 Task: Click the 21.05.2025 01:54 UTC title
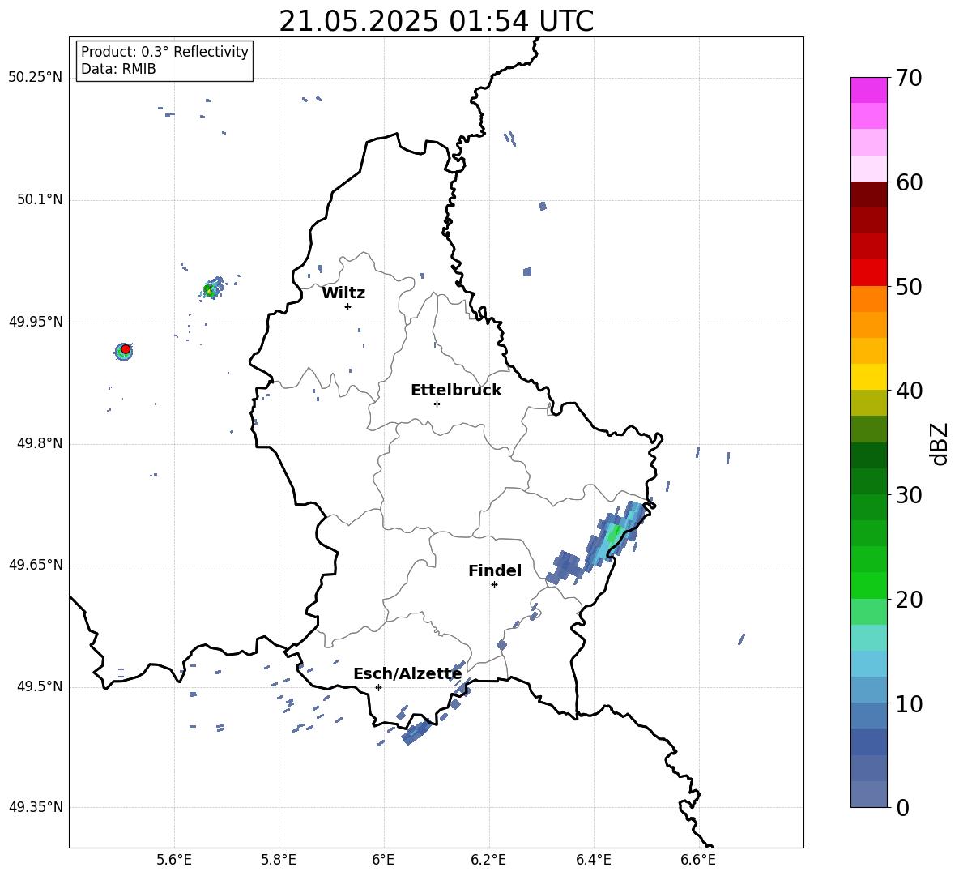[x=436, y=21]
